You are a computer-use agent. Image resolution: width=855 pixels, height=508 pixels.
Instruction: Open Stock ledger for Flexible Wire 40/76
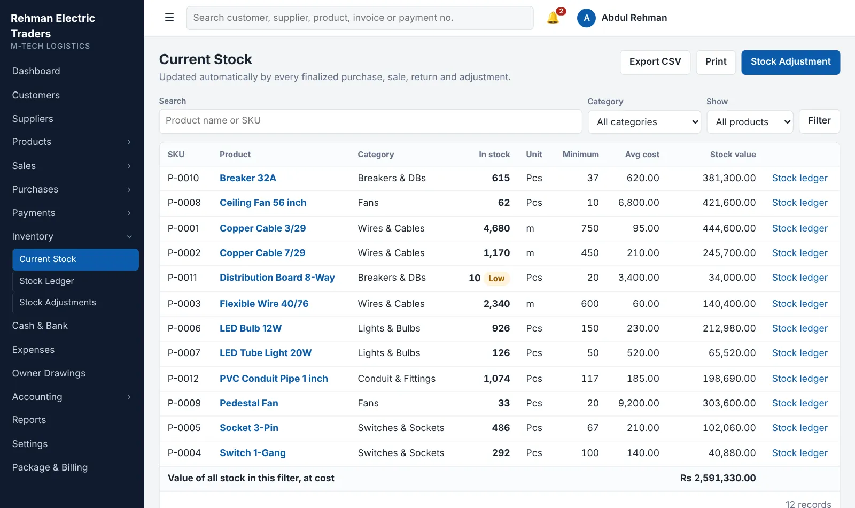point(799,304)
